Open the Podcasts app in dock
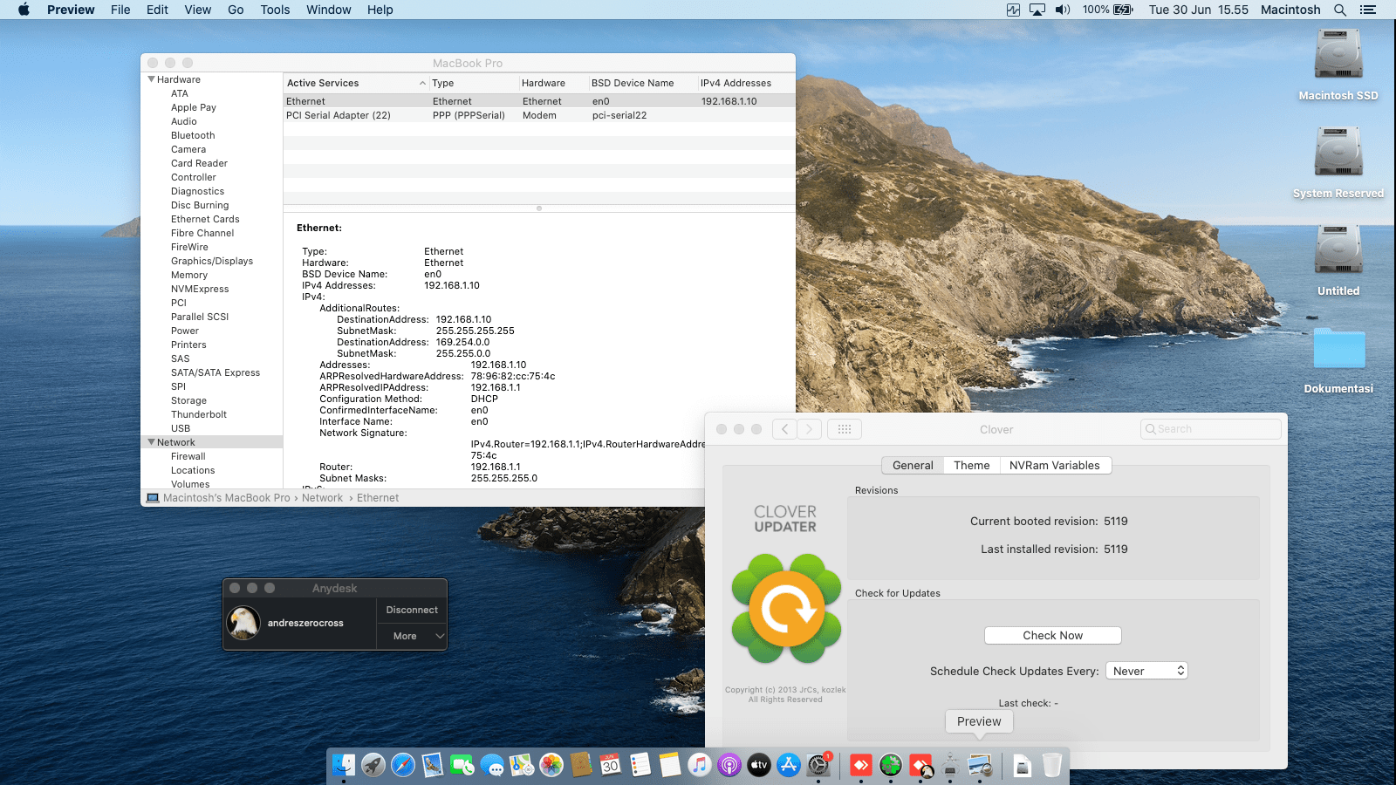1396x785 pixels. coord(729,766)
